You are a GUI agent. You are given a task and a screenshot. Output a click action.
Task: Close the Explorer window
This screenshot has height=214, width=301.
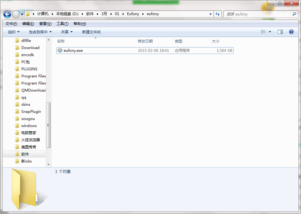(291, 3)
